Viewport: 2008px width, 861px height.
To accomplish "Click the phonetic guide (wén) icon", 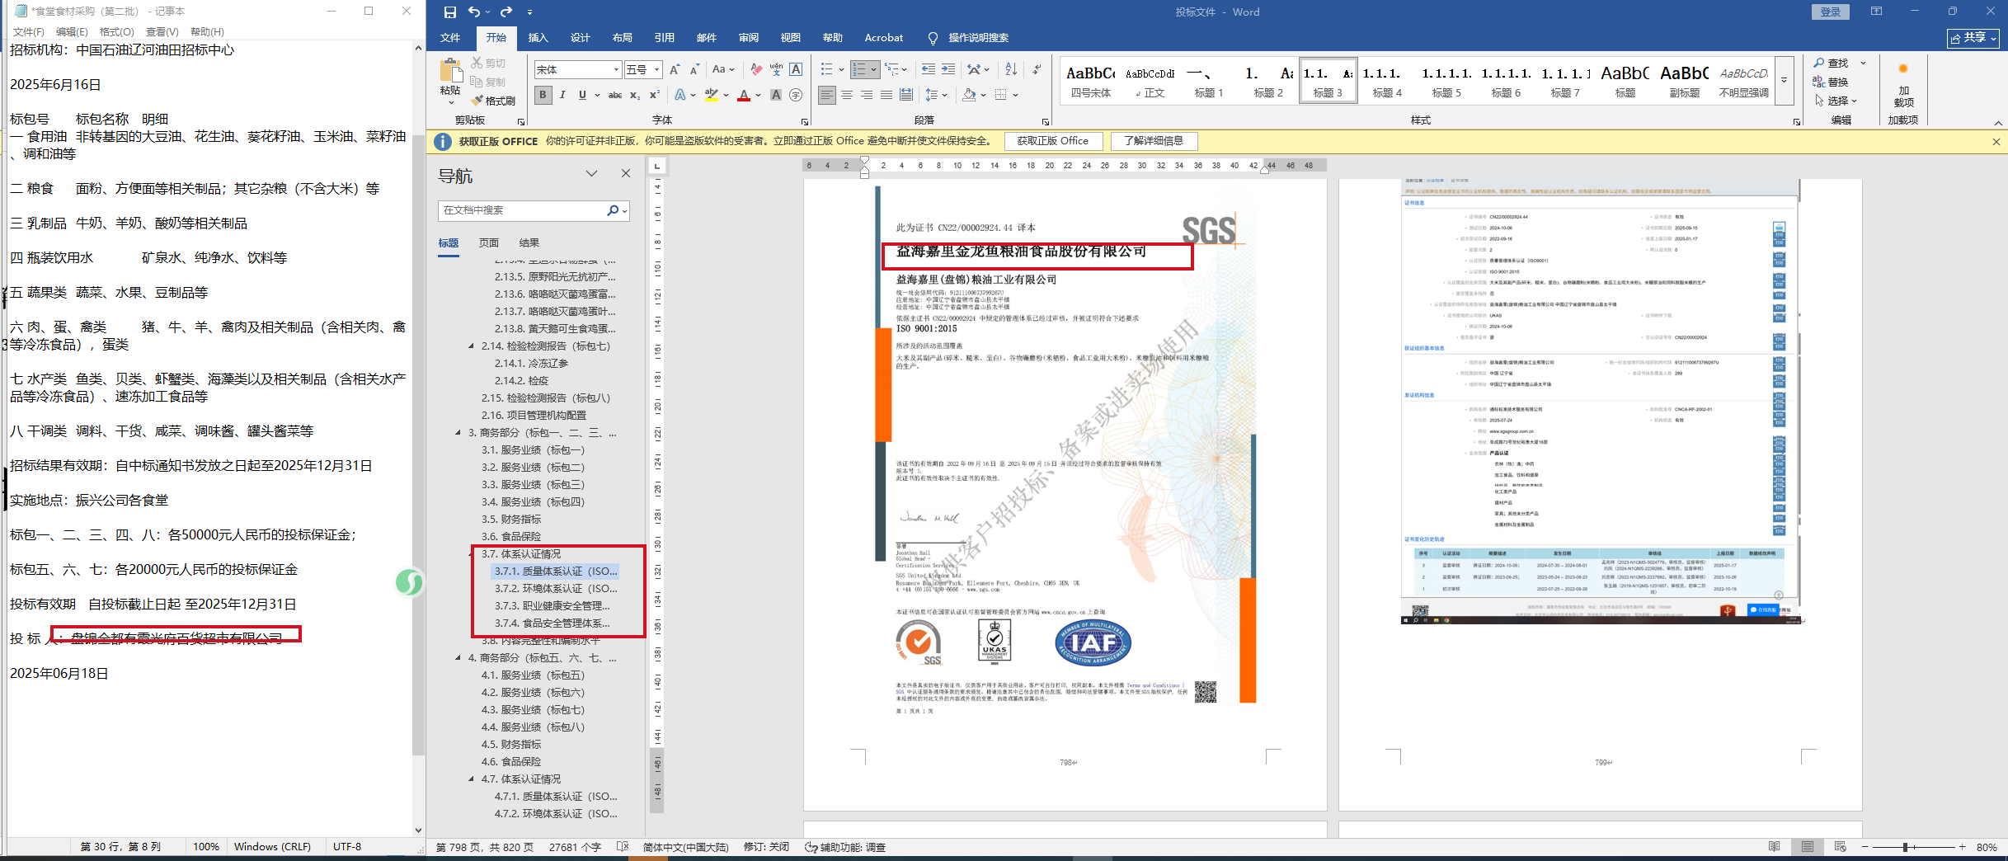I will (x=776, y=70).
